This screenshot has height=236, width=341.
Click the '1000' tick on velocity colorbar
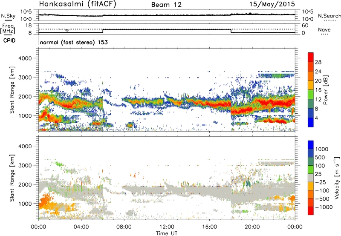point(322,149)
